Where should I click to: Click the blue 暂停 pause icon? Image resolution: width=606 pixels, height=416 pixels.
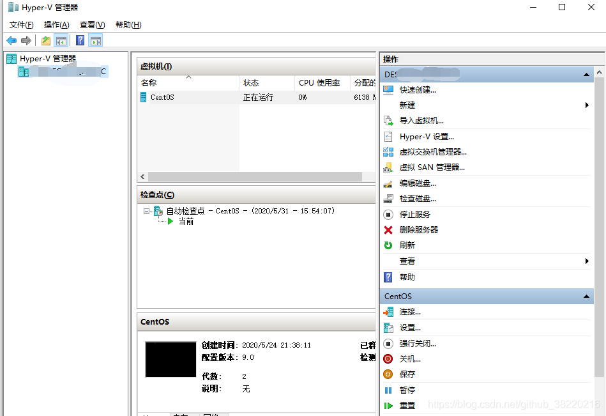[x=388, y=390]
